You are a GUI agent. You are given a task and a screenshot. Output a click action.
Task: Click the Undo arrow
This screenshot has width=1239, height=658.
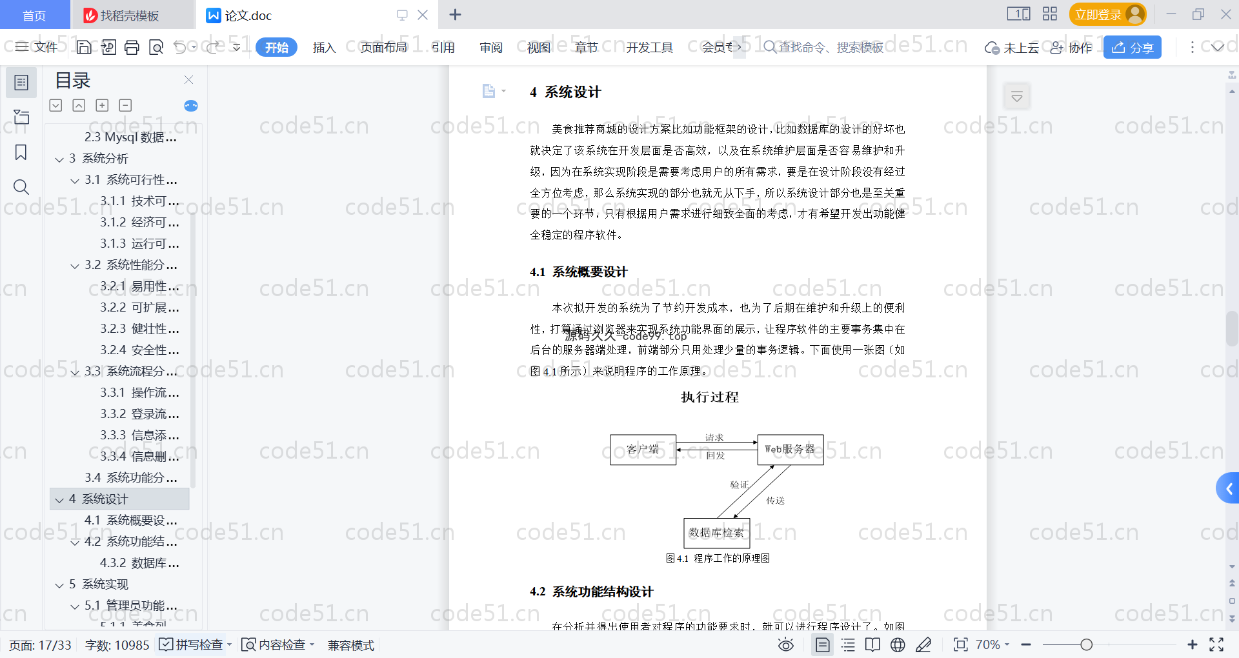[x=180, y=47]
